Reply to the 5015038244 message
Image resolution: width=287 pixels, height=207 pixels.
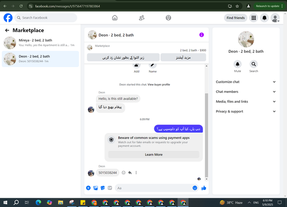pyautogui.click(x=130, y=173)
